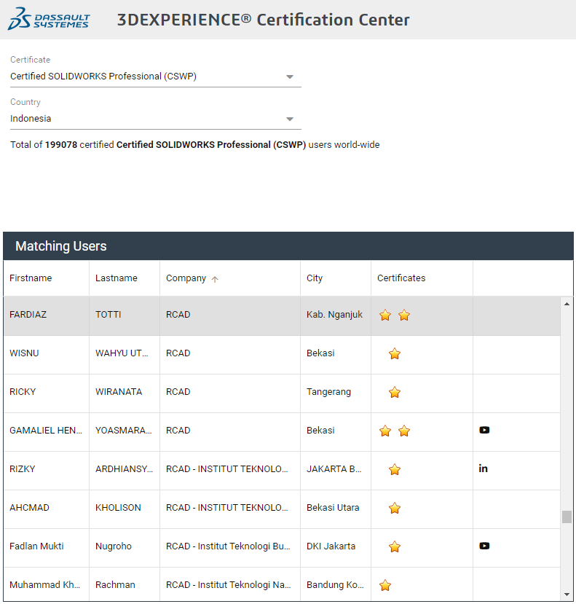The height and width of the screenshot is (604, 576).
Task: Click the table scrollbar up arrow
Action: [567, 304]
